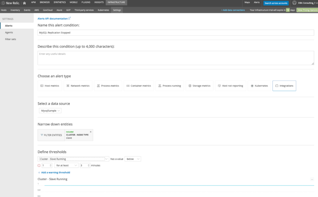Open the chart options ellipsis
Image resolution: width=318 pixels, height=197 pixels.
pos(312,179)
